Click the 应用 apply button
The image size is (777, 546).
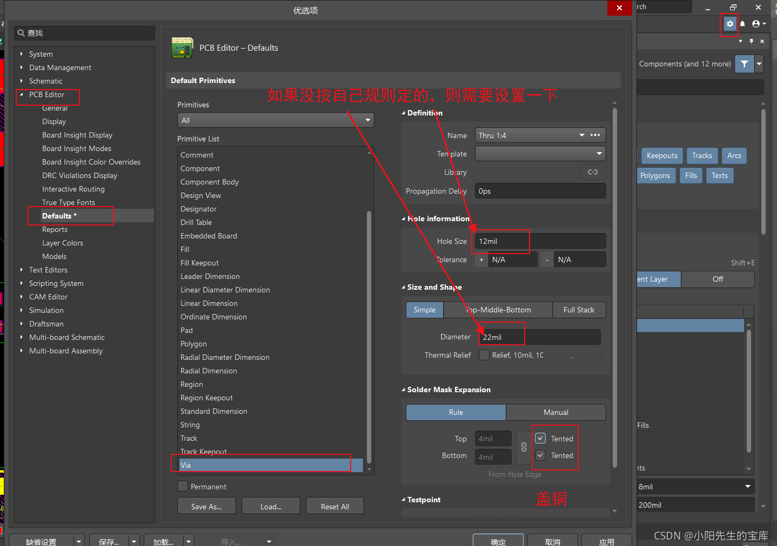(x=607, y=541)
